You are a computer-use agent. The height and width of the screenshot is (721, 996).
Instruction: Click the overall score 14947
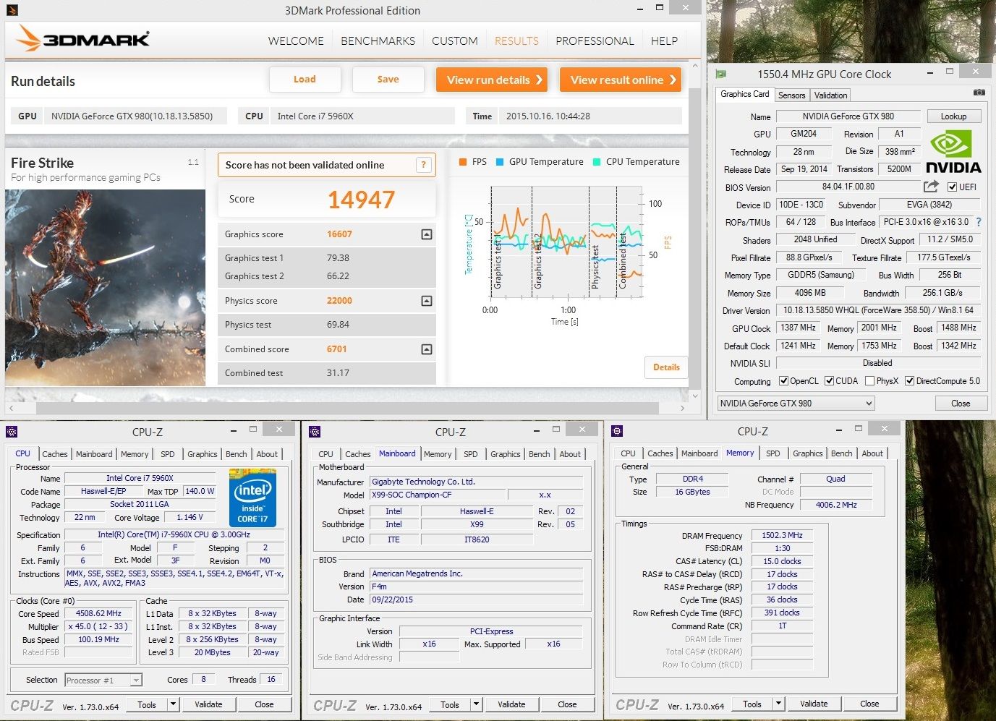click(x=361, y=200)
